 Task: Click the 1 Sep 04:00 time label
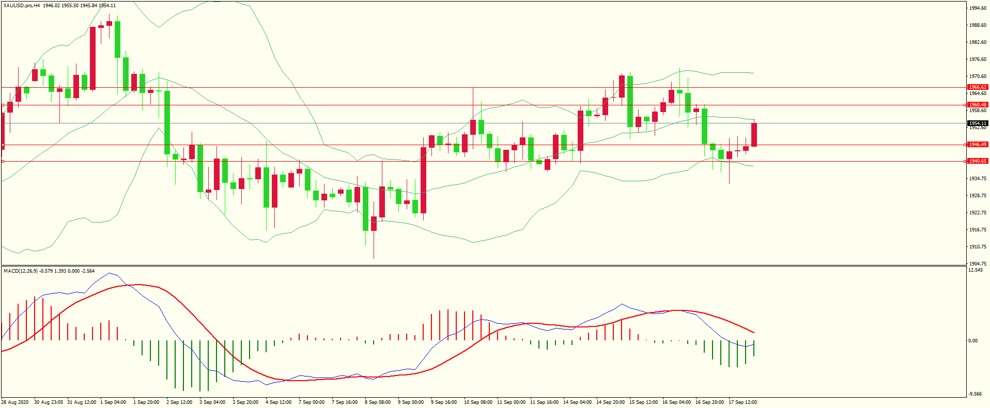113,402
